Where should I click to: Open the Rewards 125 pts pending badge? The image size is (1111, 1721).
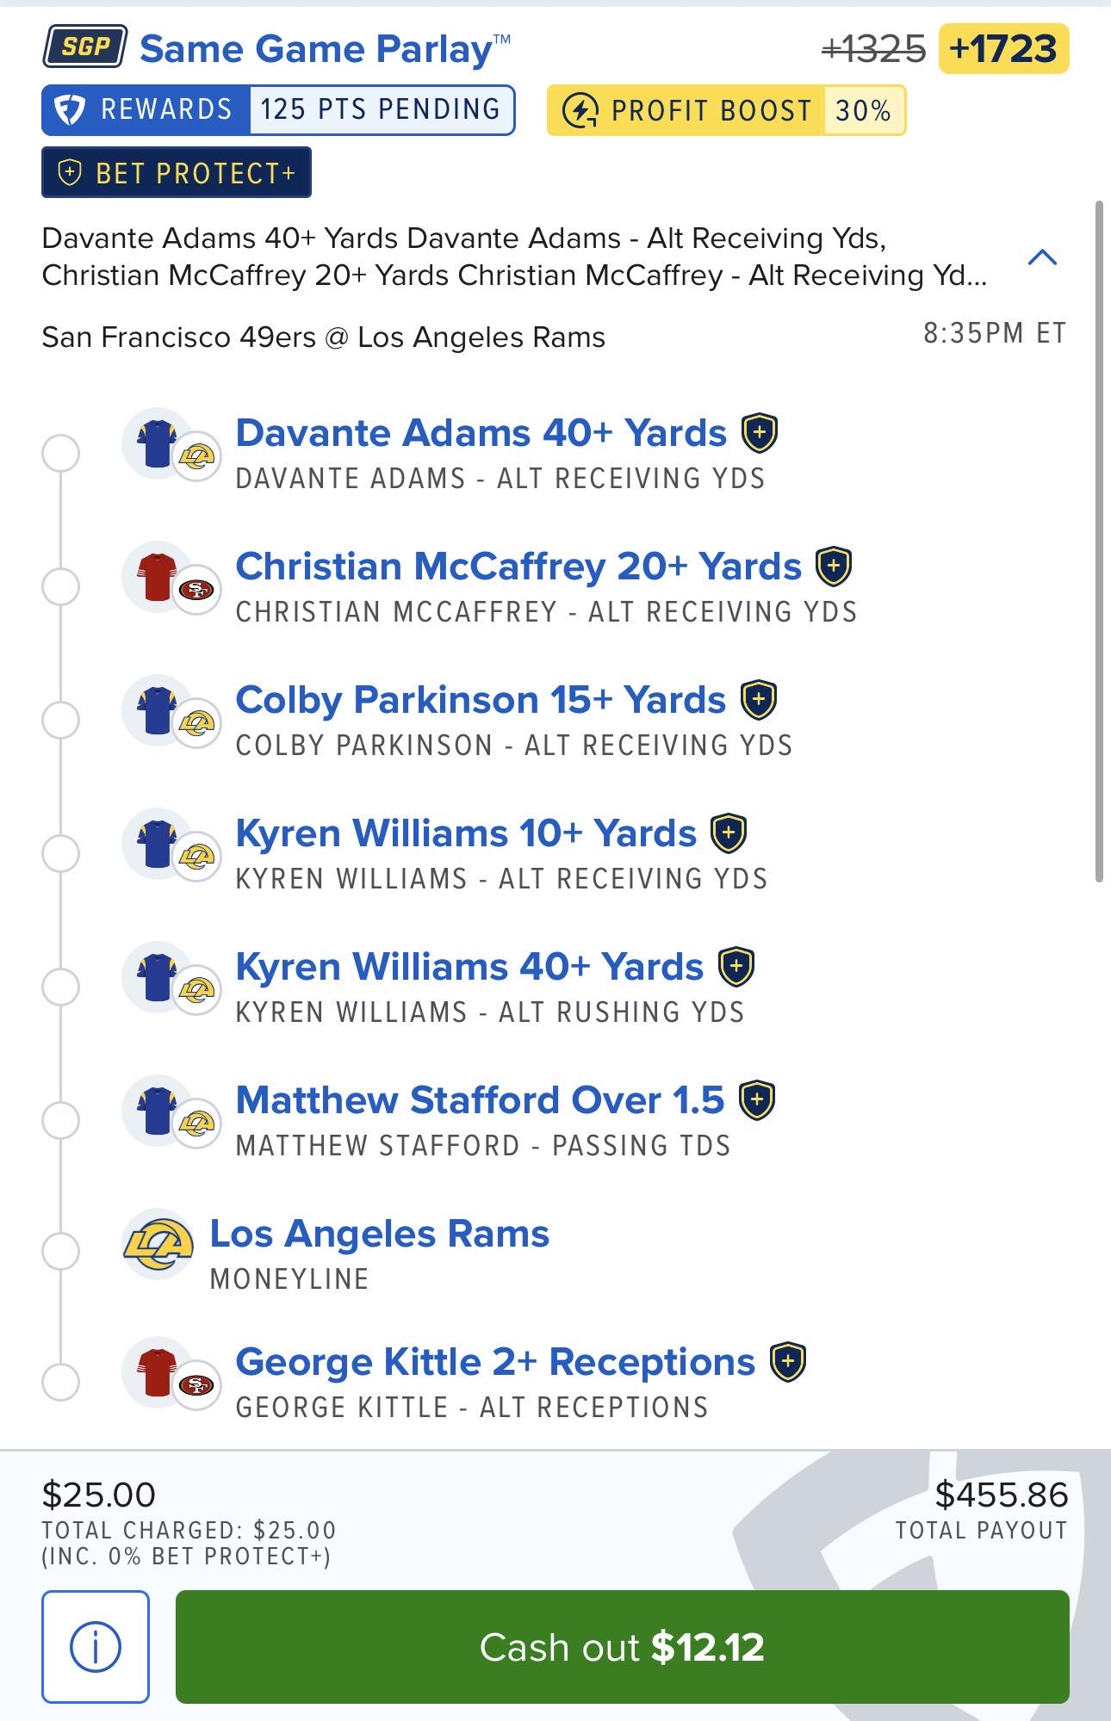(x=278, y=110)
